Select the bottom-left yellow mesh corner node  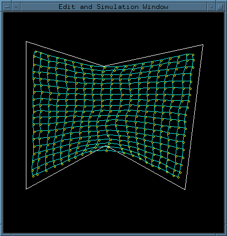tap(33, 176)
